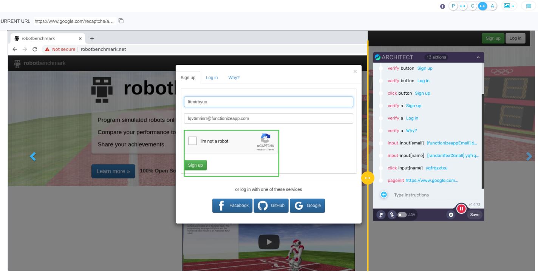Select the 'click button Sign up' action
Image resolution: width=538 pixels, height=276 pixels.
[x=409, y=93]
